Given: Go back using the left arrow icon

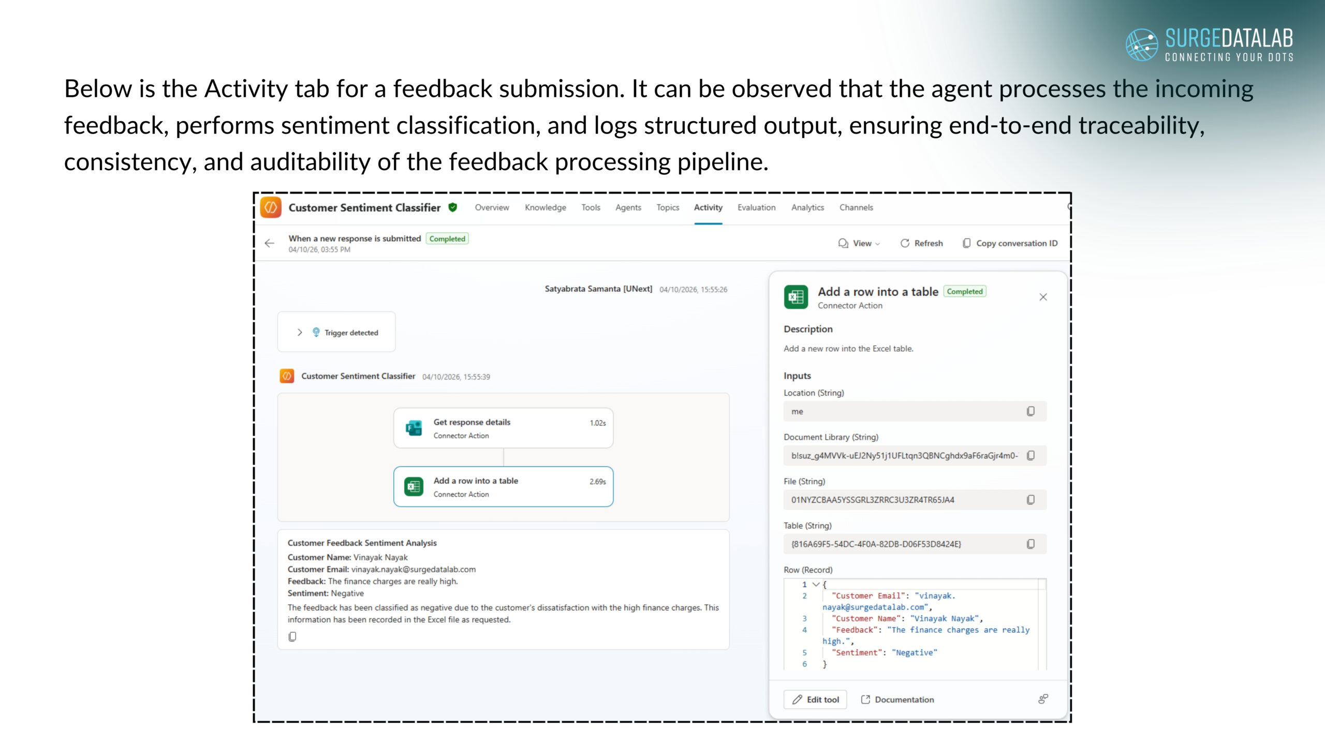Looking at the screenshot, I should [x=269, y=243].
